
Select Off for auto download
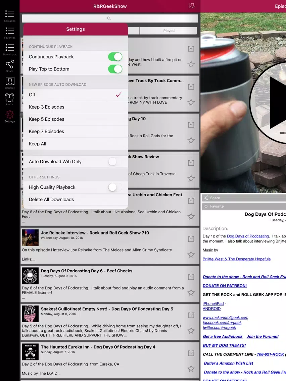(76, 95)
